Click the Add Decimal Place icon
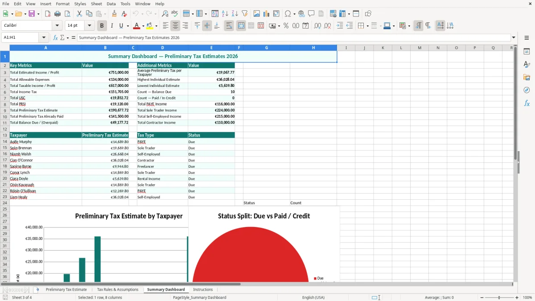535x301 pixels. coord(318,26)
